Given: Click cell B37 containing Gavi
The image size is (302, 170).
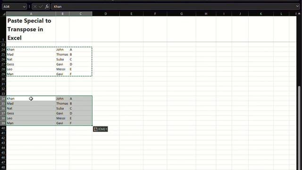Looking at the screenshot, I should (62, 113).
